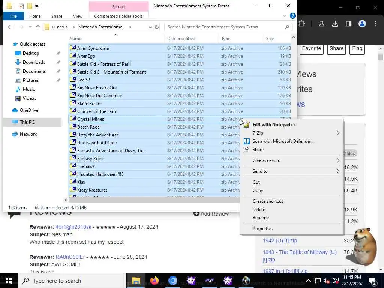Expand the 7-Zip submenu
Image resolution: width=384 pixels, height=288 pixels.
[x=292, y=133]
